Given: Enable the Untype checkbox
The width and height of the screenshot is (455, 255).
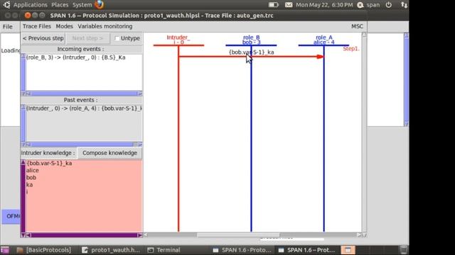Looking at the screenshot, I should coord(117,38).
